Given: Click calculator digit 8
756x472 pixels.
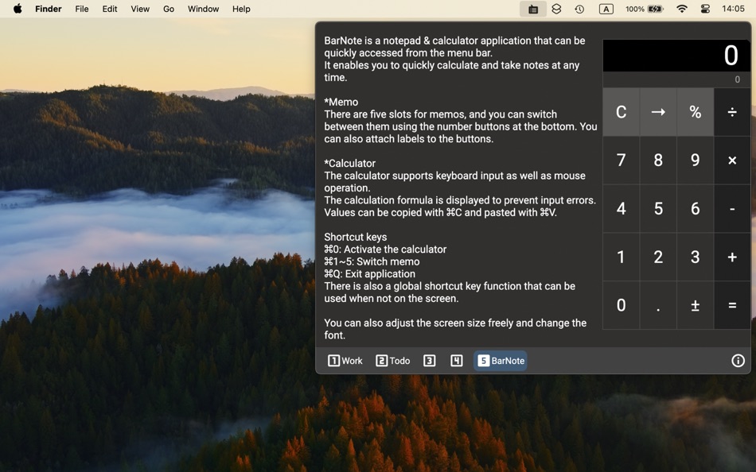Looking at the screenshot, I should [658, 161].
